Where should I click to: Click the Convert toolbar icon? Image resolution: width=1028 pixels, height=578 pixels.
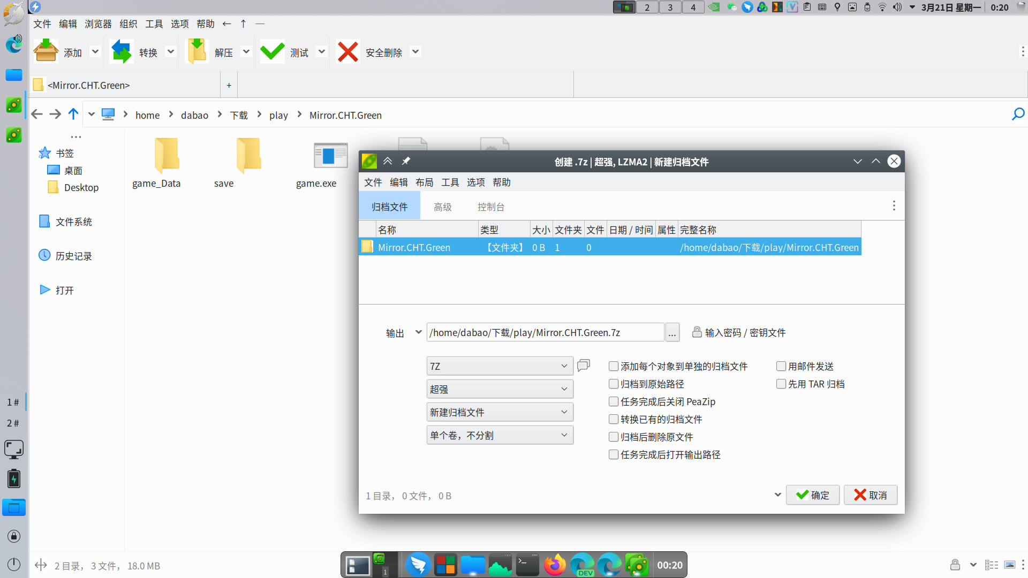(122, 52)
